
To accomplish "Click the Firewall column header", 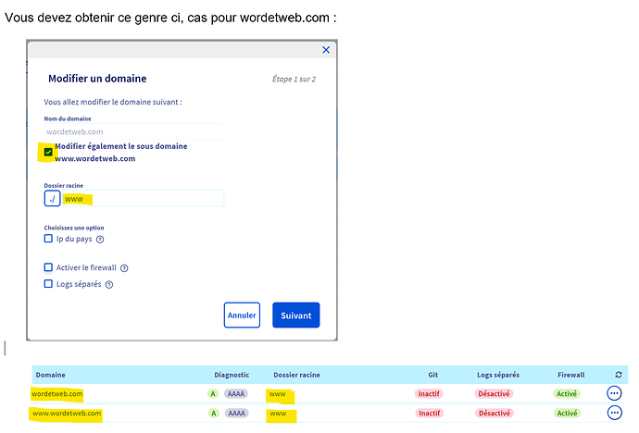I will (x=571, y=375).
